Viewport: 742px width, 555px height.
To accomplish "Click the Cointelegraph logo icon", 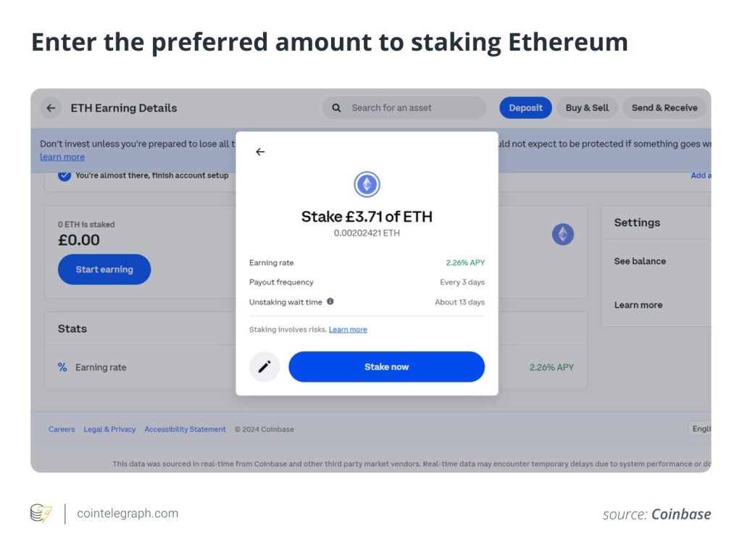I will [41, 514].
